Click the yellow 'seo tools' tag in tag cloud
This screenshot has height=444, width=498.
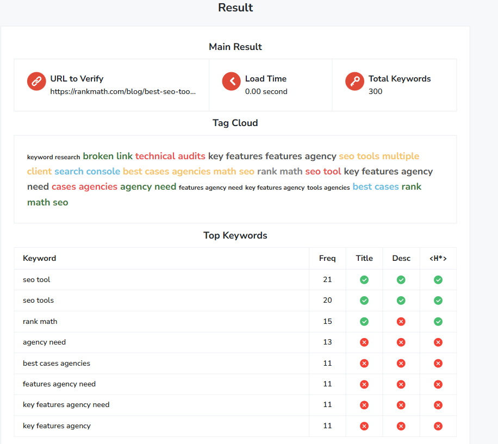359,156
